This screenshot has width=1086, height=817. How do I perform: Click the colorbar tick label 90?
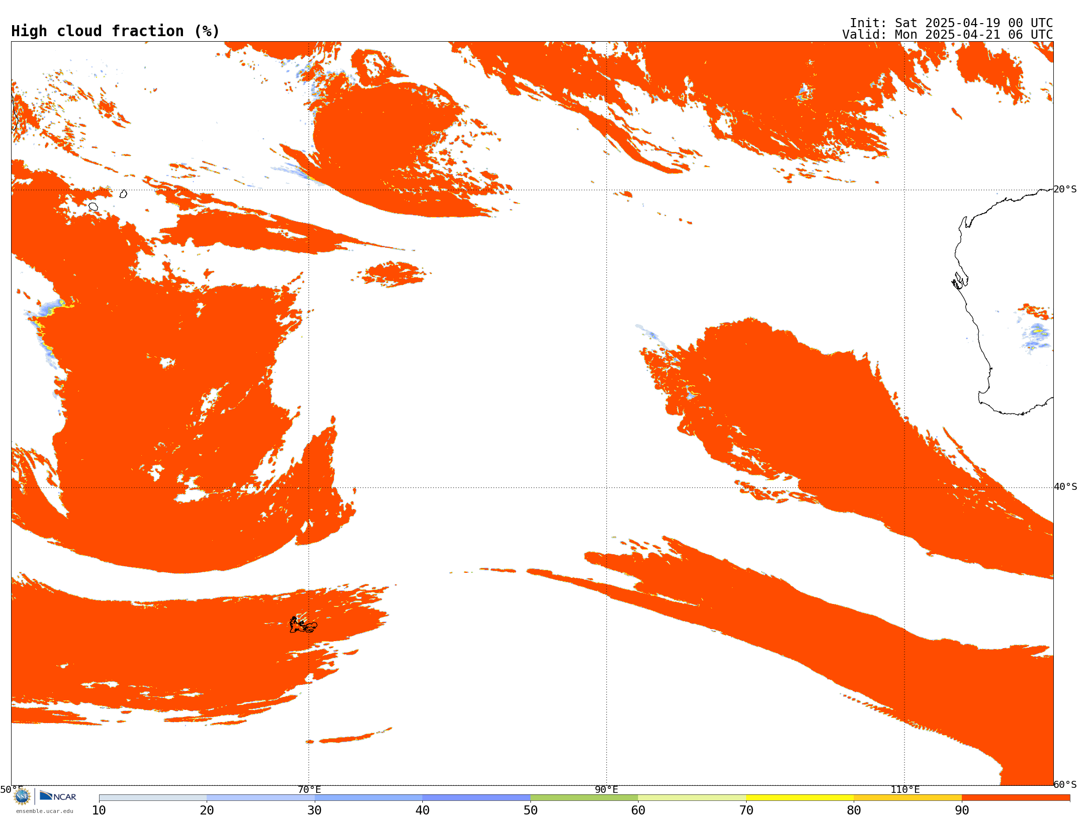point(962,810)
